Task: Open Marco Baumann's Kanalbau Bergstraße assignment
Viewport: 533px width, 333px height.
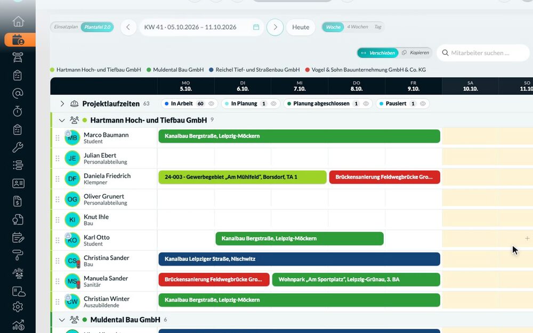Action: 299,136
